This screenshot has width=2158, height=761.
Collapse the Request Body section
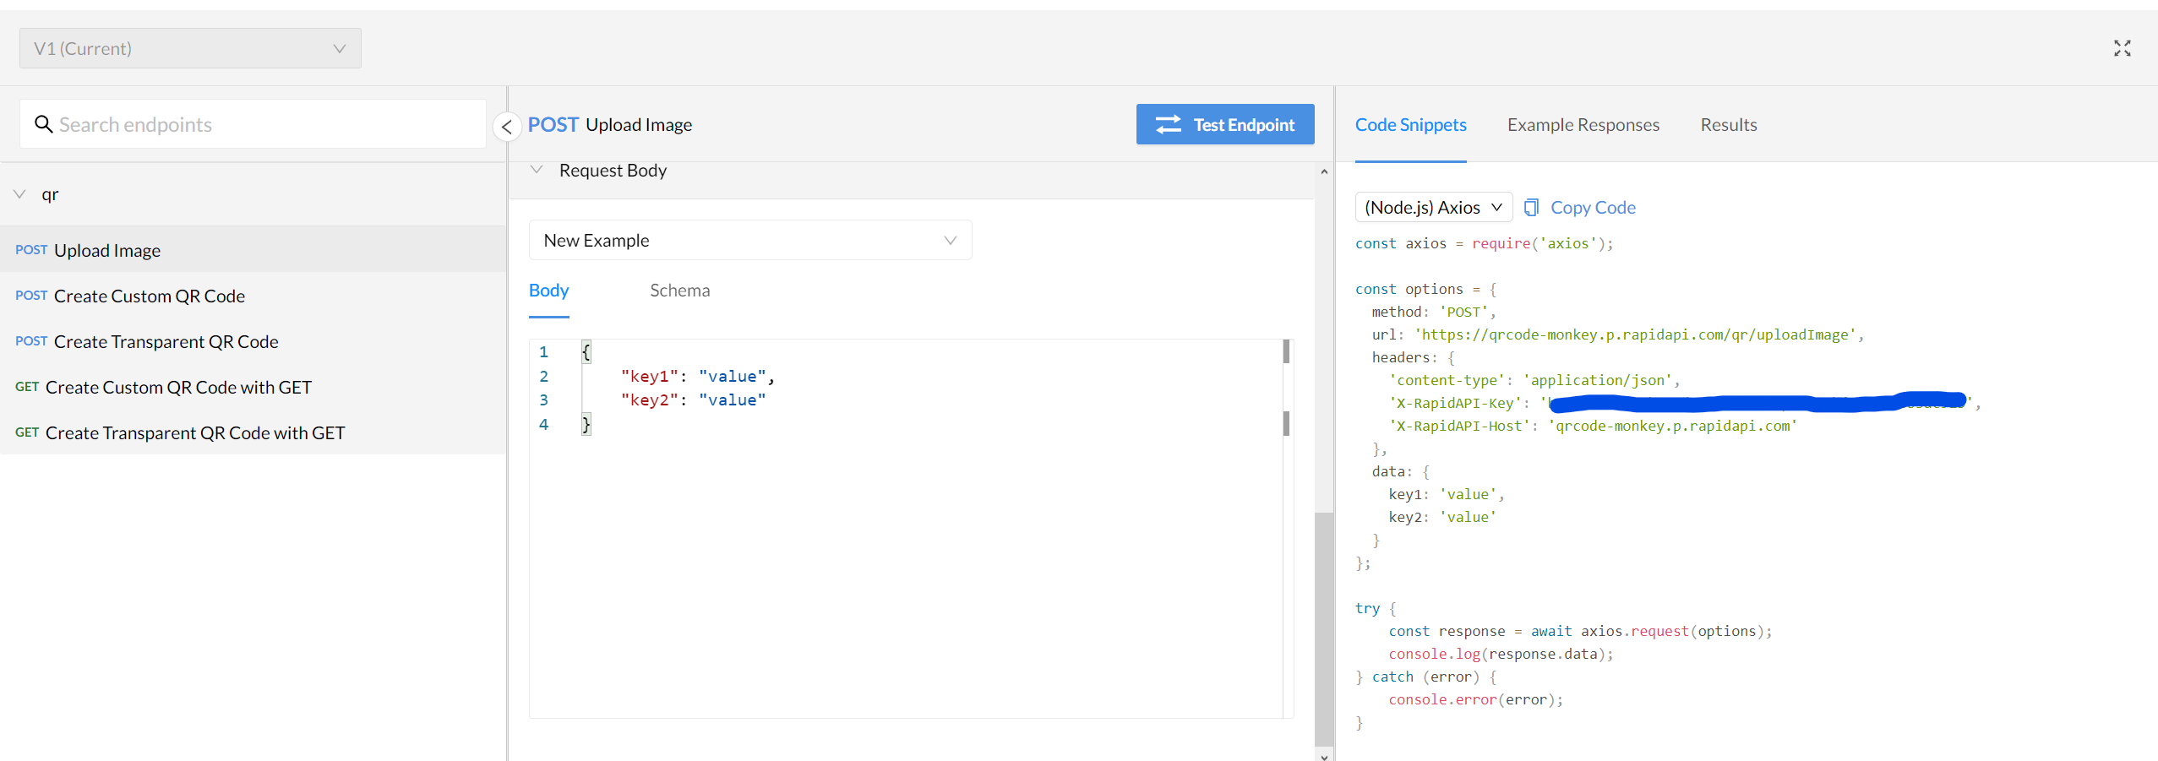pos(537,170)
